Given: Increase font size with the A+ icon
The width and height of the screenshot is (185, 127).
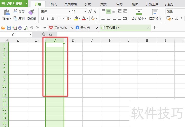Looking at the screenshot, I should tap(90, 11).
